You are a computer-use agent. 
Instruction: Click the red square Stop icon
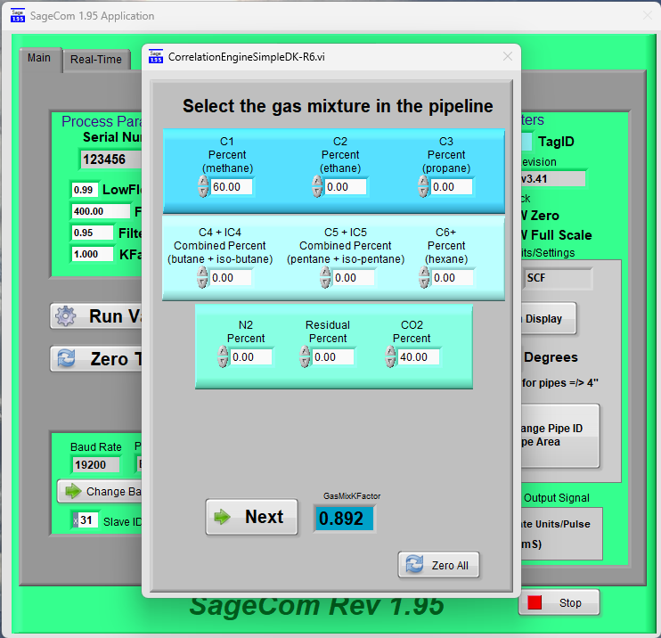[x=535, y=602]
